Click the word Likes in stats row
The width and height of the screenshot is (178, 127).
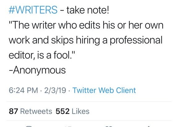(x=80, y=111)
